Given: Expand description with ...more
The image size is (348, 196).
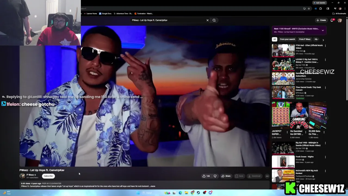Looking at the screenshot, I should point(152,186).
